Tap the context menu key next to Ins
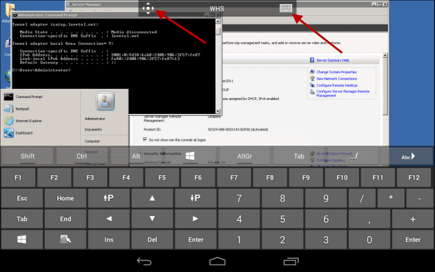Viewport: 435px width, 272px height. tap(66, 240)
